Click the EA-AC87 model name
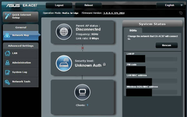Image resolution: width=187 pixels, height=117 pixels. [30, 5]
